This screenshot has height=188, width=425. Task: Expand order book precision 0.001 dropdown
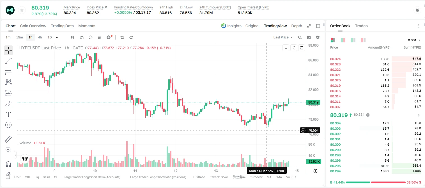[x=414, y=40]
